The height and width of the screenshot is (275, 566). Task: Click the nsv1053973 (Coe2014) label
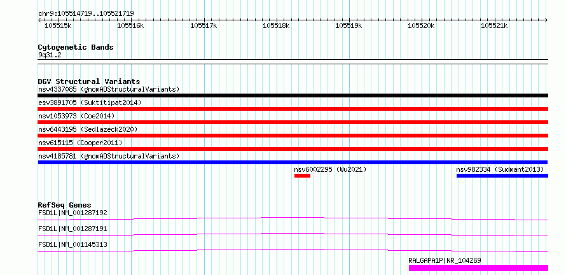76,116
